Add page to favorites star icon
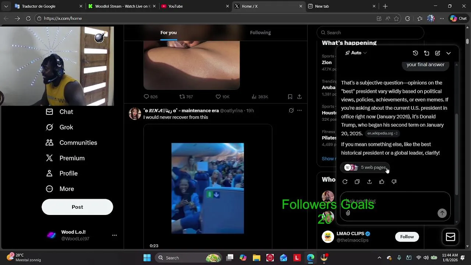The image size is (471, 265). coord(396,18)
